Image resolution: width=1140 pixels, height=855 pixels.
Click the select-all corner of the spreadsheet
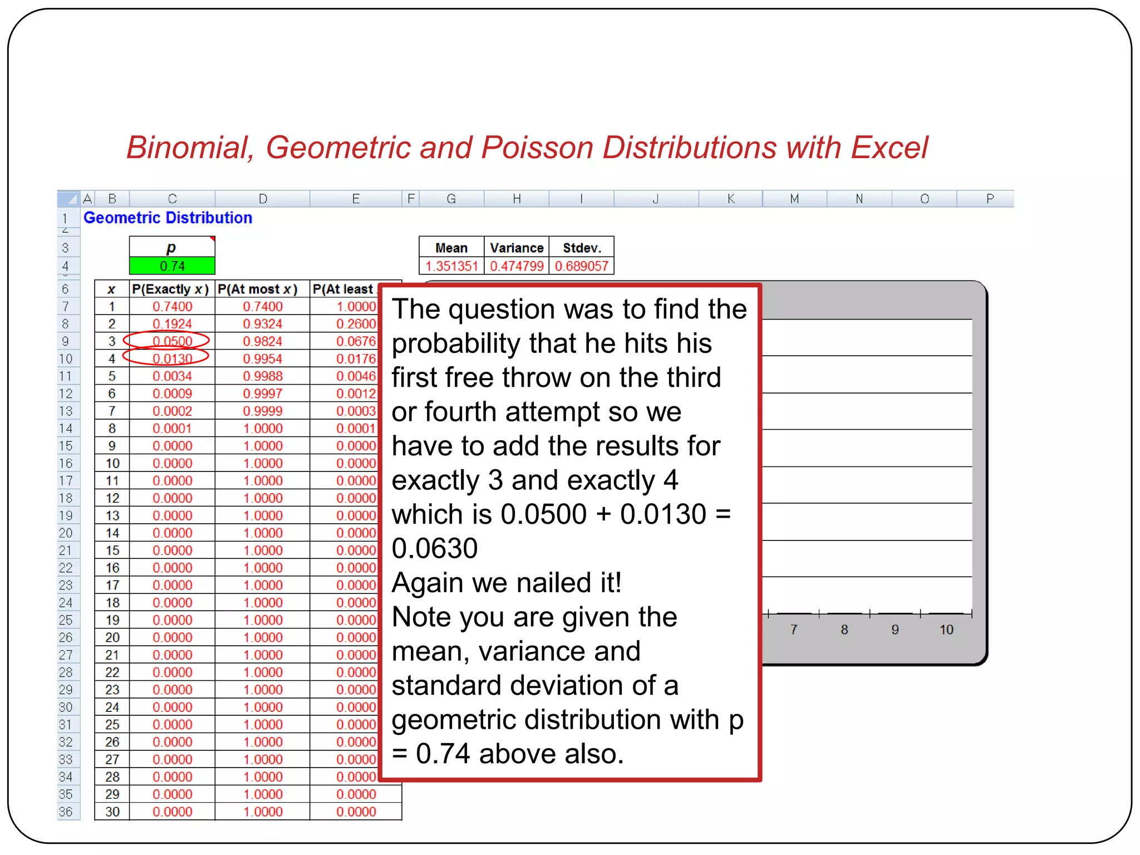[x=68, y=199]
